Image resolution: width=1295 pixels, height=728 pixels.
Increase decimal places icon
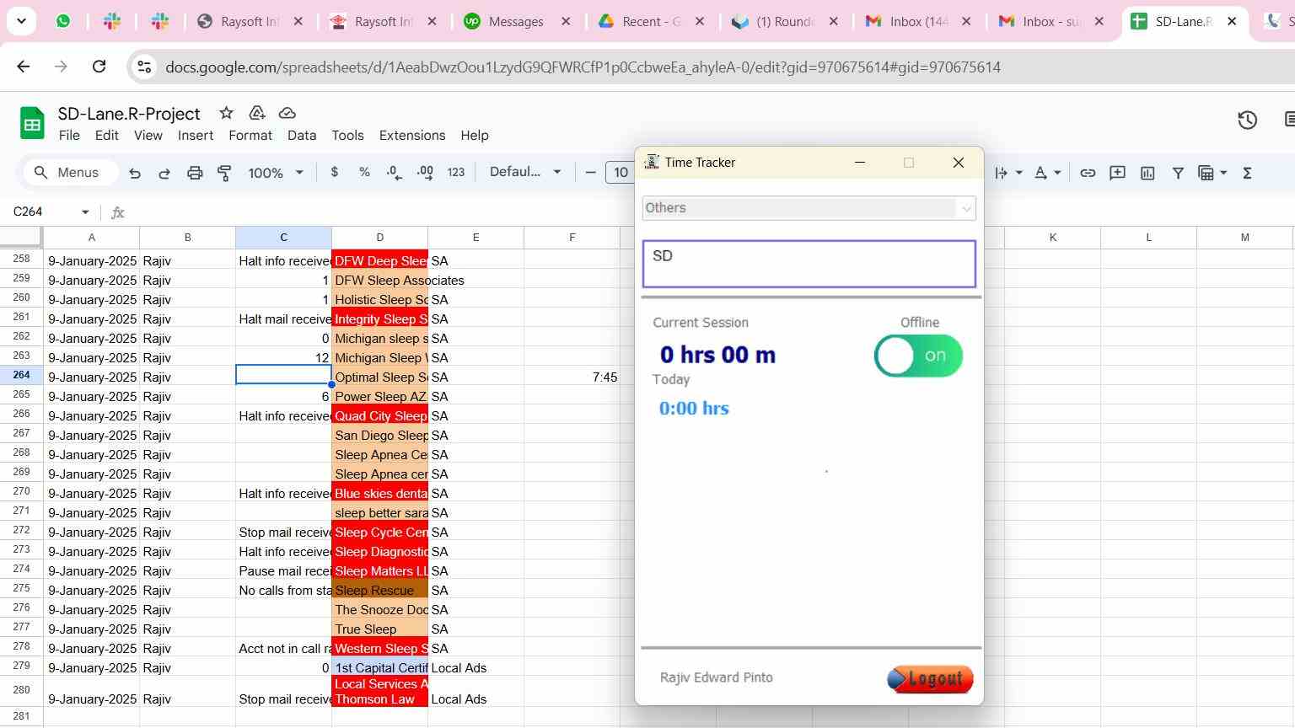point(425,172)
